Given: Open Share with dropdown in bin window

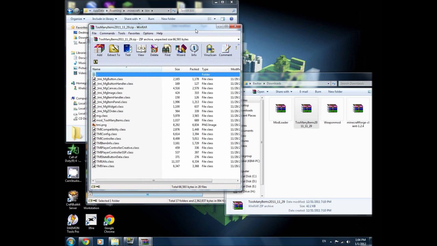Looking at the screenshot, I should [x=132, y=19].
